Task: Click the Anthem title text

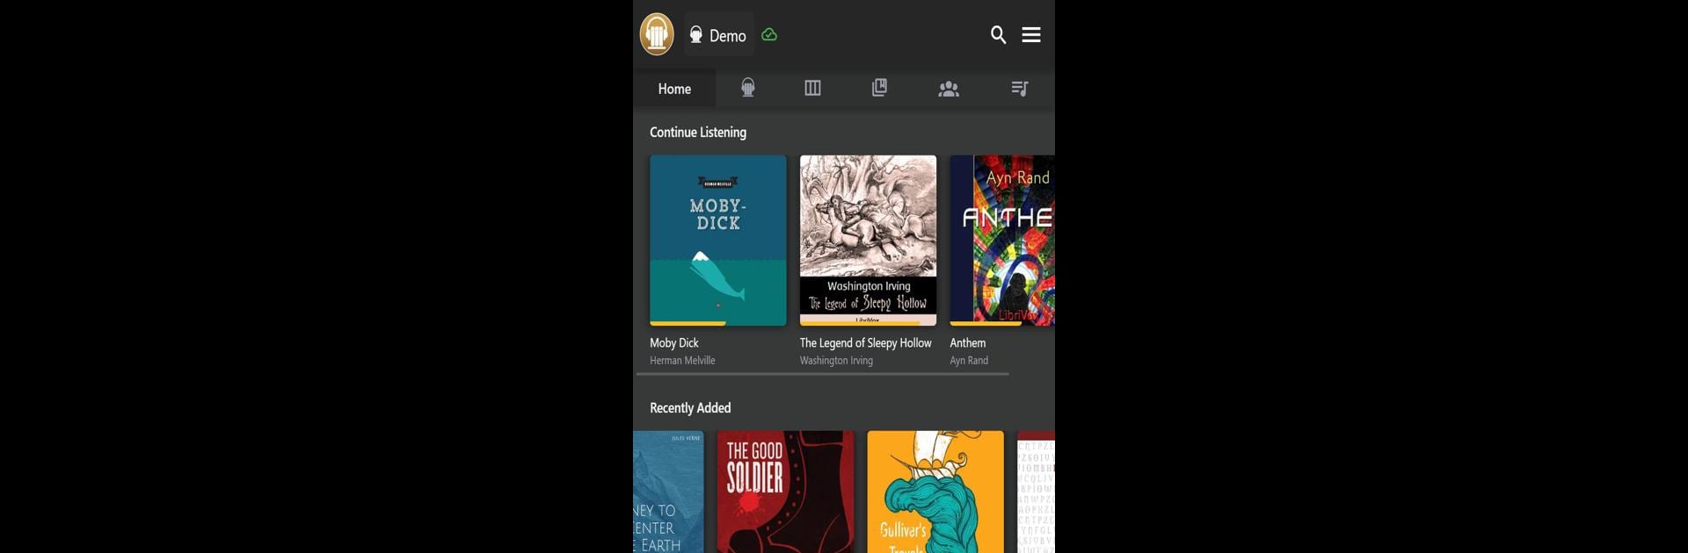Action: [968, 343]
